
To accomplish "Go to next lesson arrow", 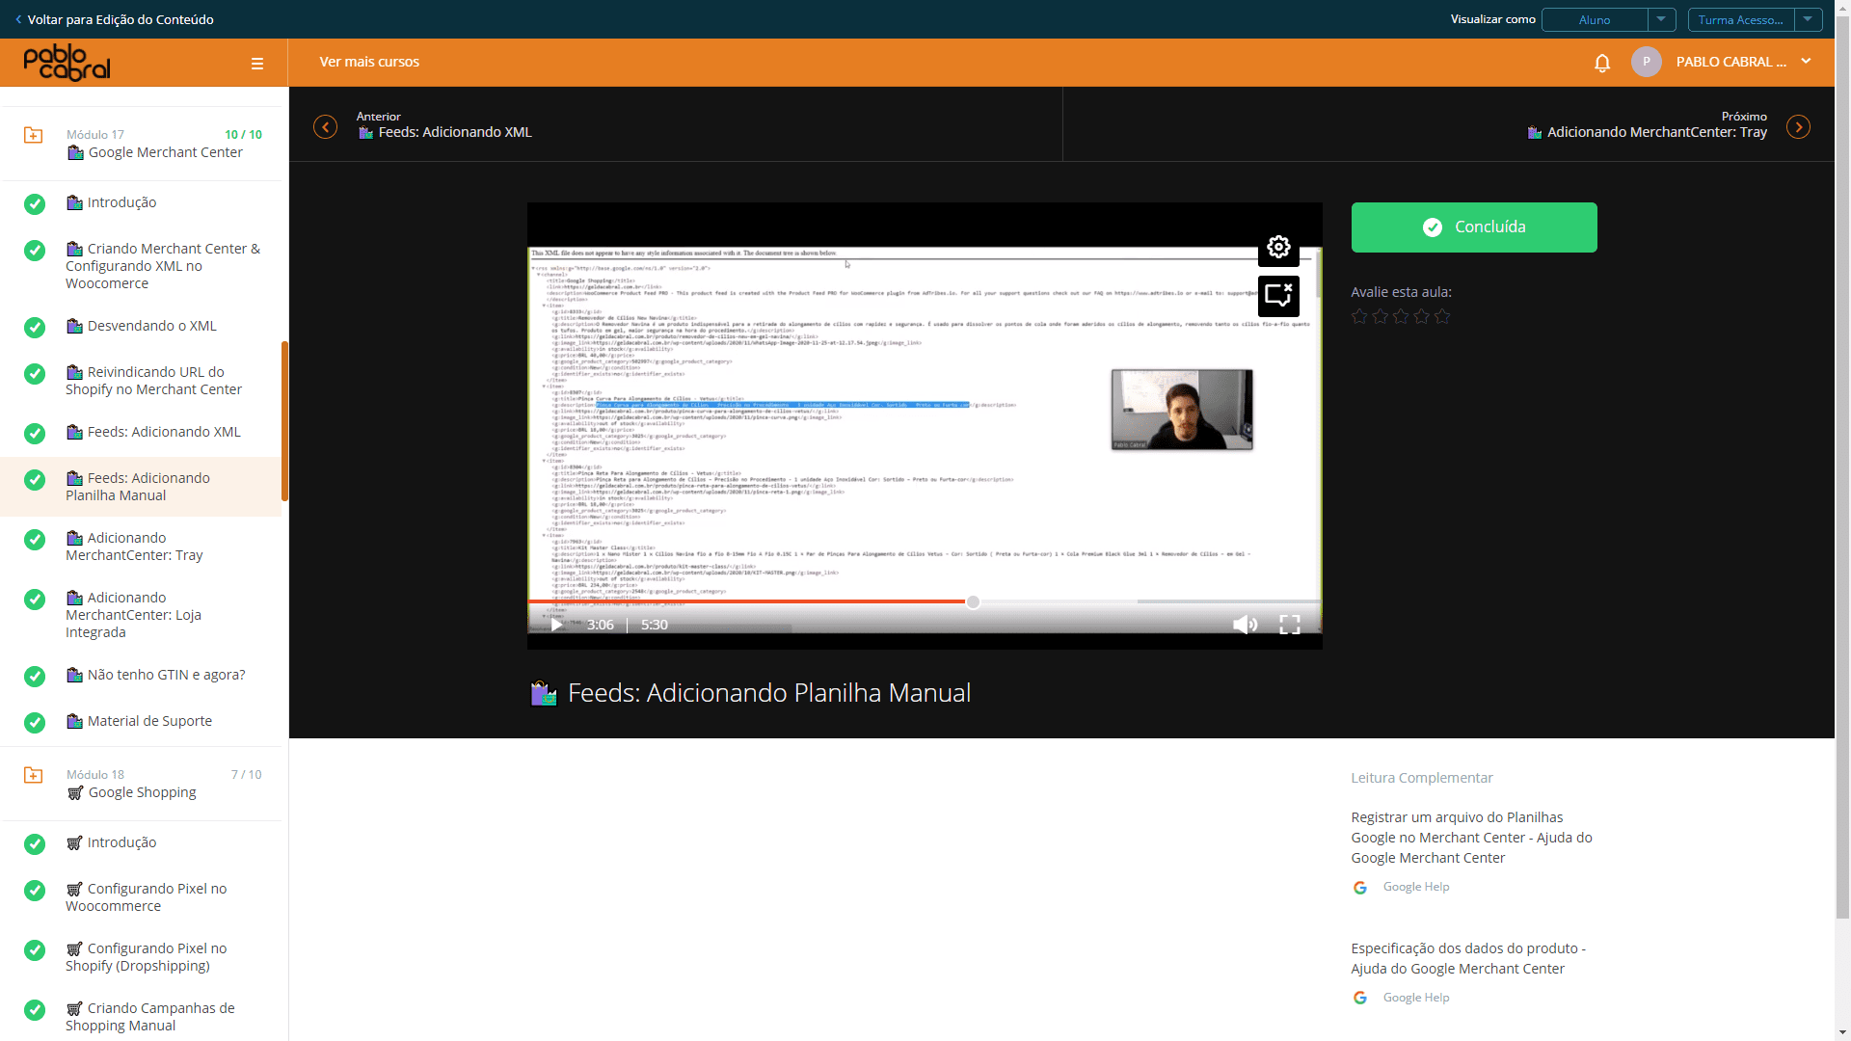I will pos(1798,127).
